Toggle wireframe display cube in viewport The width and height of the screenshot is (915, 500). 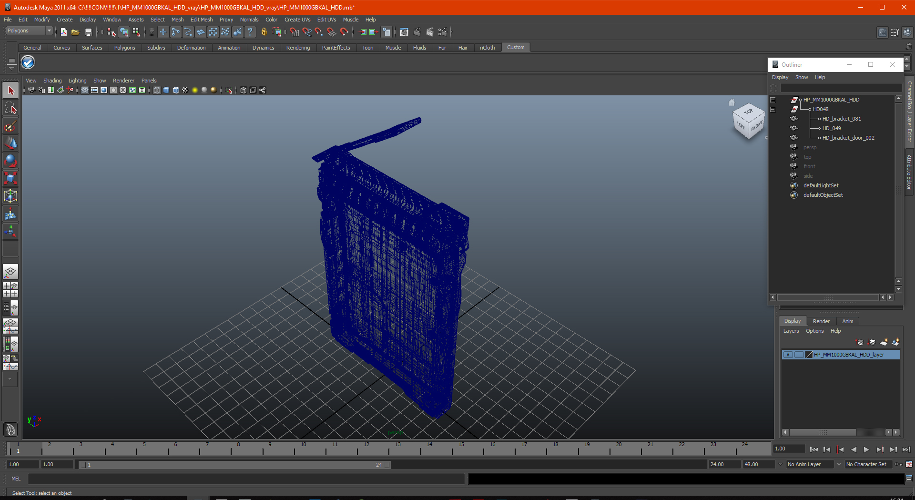(x=157, y=90)
